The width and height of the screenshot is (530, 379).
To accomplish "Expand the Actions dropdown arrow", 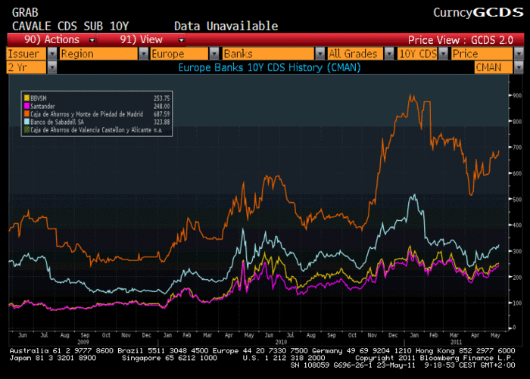I will point(92,40).
